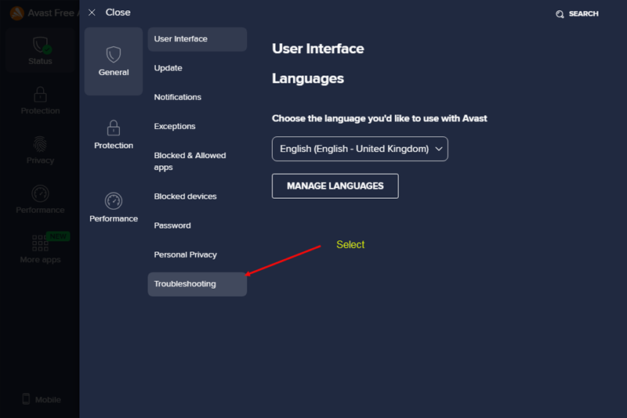Screen dimensions: 627x418
Task: Open the Protection padlock settings category
Action: click(114, 134)
